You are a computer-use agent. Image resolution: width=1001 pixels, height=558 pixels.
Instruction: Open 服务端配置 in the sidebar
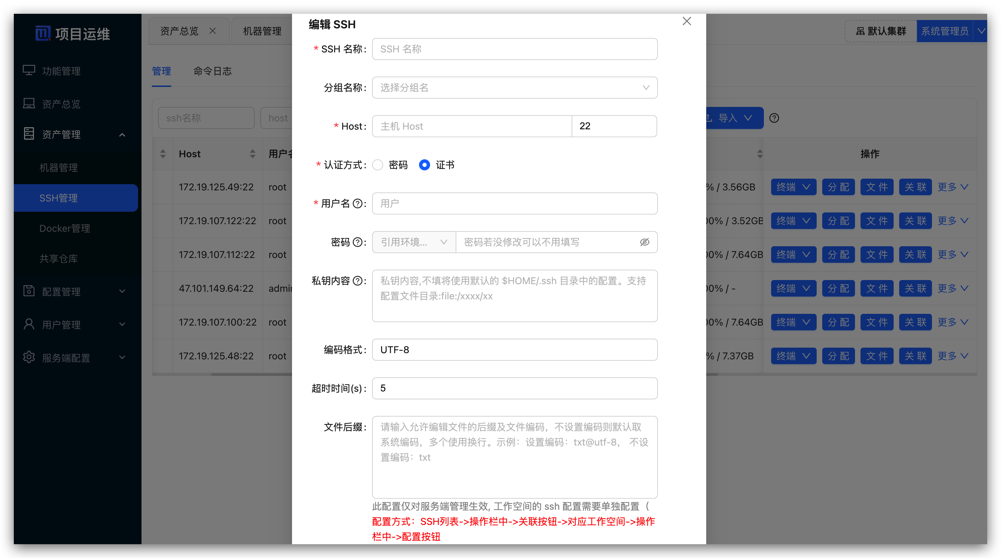coord(66,358)
